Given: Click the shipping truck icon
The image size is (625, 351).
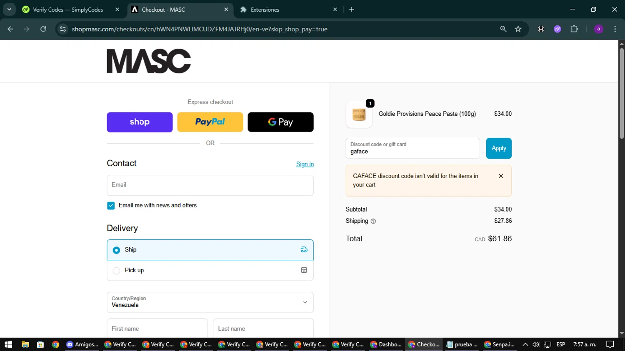Looking at the screenshot, I should 304,250.
